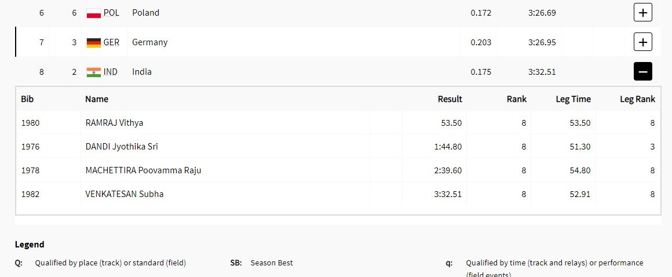The image size is (672, 277).
Task: Select athlete DANDI Jyothika Sri
Action: click(x=122, y=146)
